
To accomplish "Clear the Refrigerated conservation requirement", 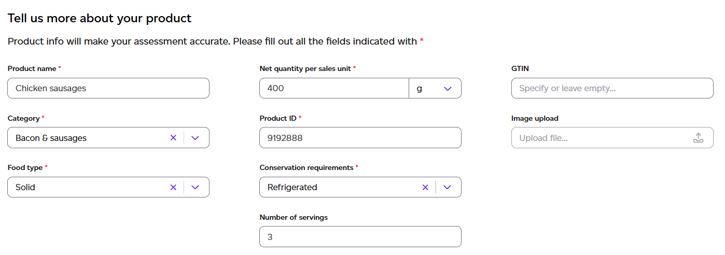I will click(x=425, y=188).
